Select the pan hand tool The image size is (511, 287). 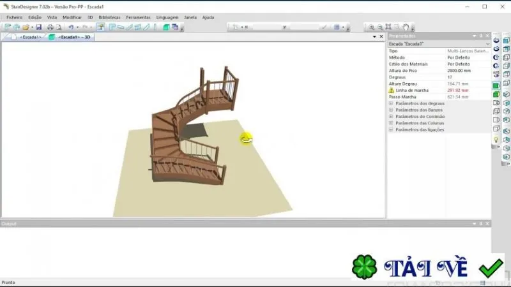pos(406,27)
